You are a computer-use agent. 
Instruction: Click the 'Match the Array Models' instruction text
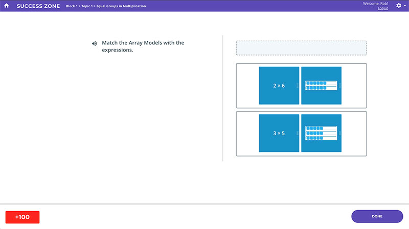tap(143, 46)
